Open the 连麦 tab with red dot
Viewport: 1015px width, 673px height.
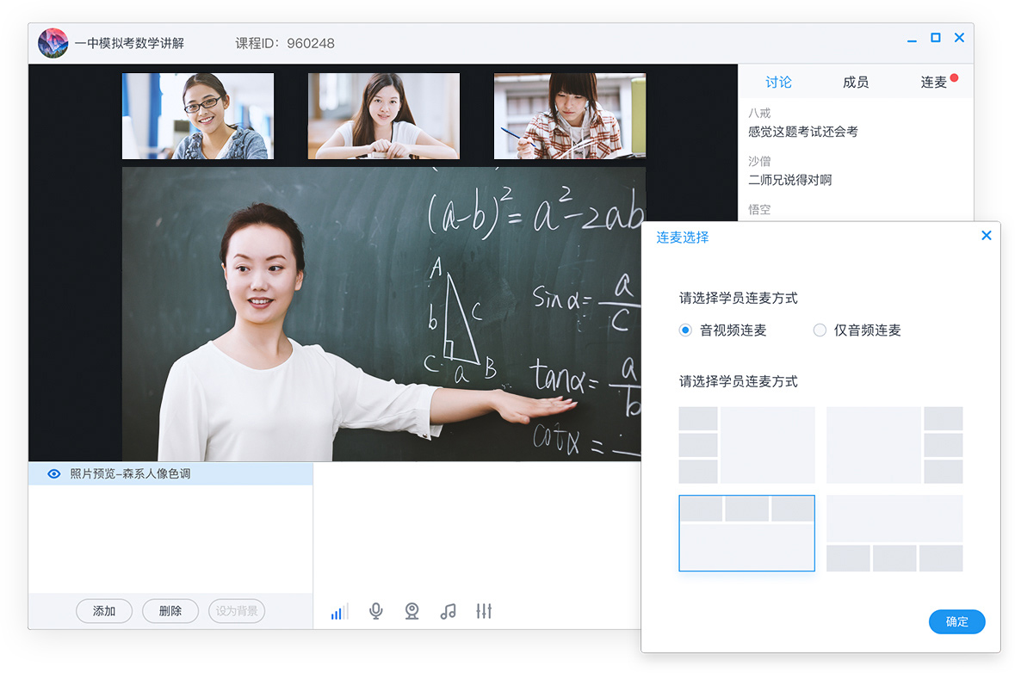tap(934, 83)
